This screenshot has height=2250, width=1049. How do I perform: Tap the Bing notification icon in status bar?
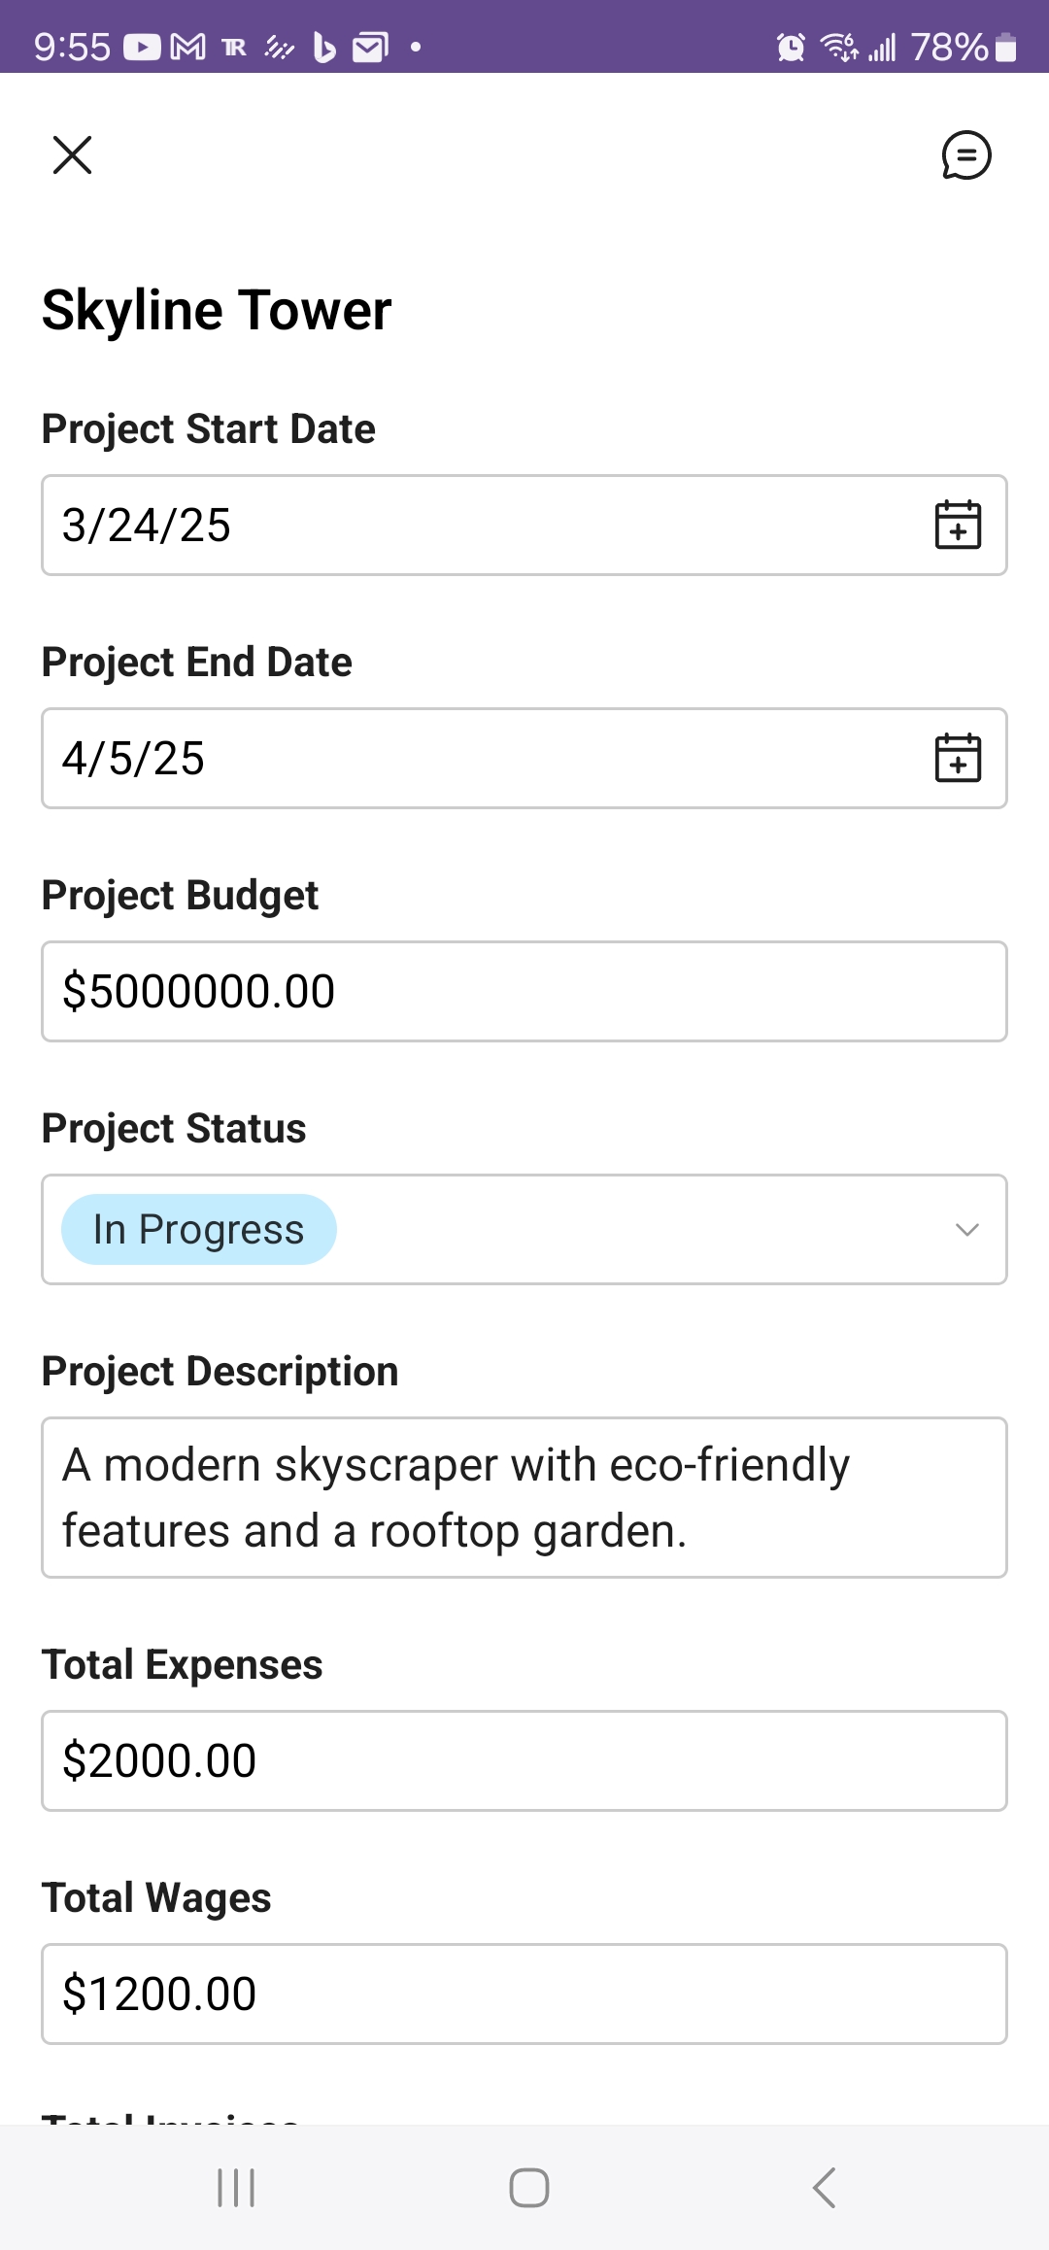tap(324, 47)
